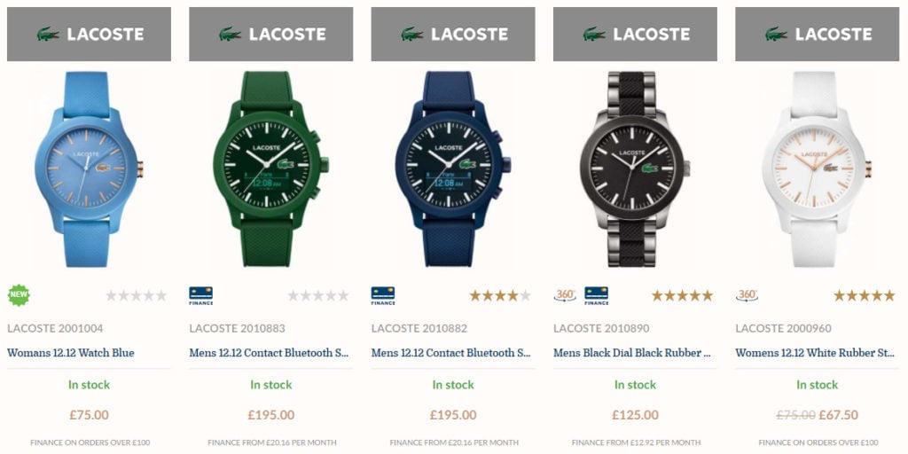Open the Mens Black Dial Black Rubber link
This screenshot has height=454, width=908.
(633, 353)
